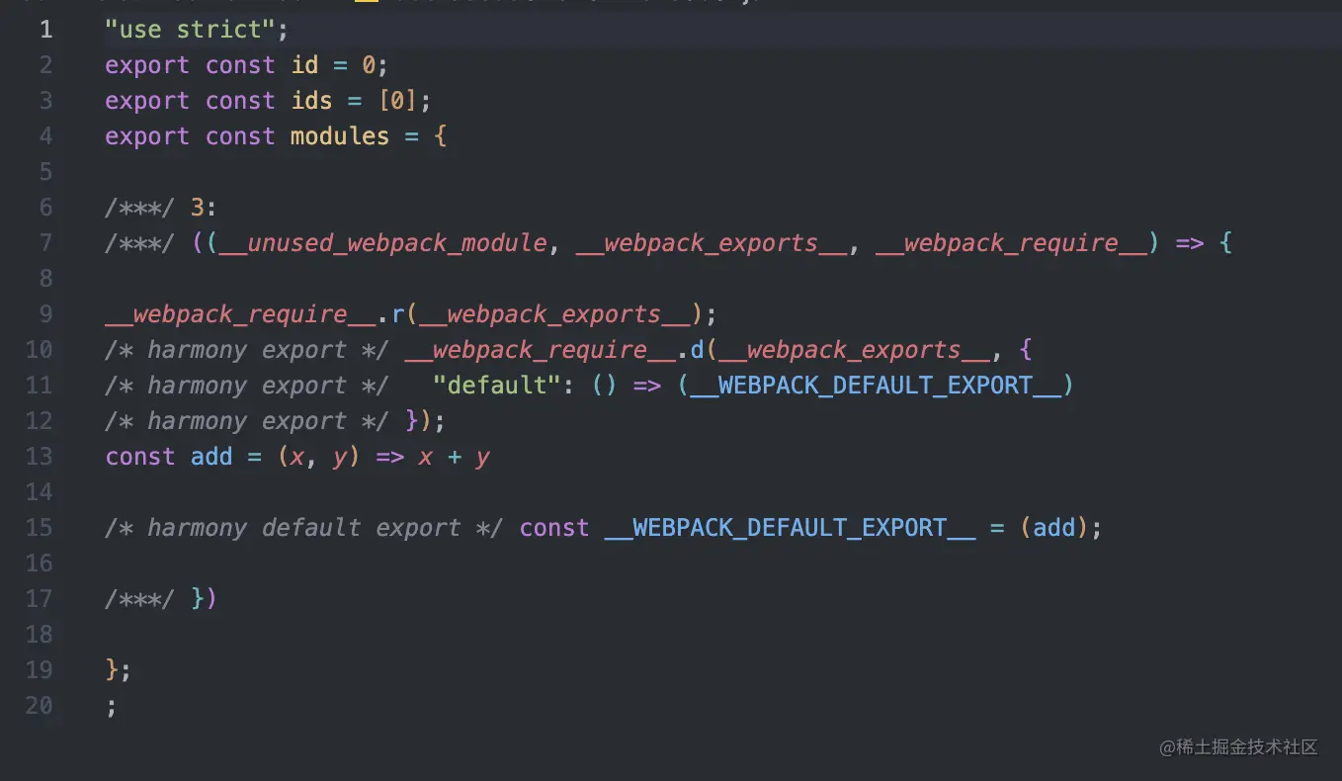
Task: Click line number 15 in the gutter
Action: pos(40,528)
